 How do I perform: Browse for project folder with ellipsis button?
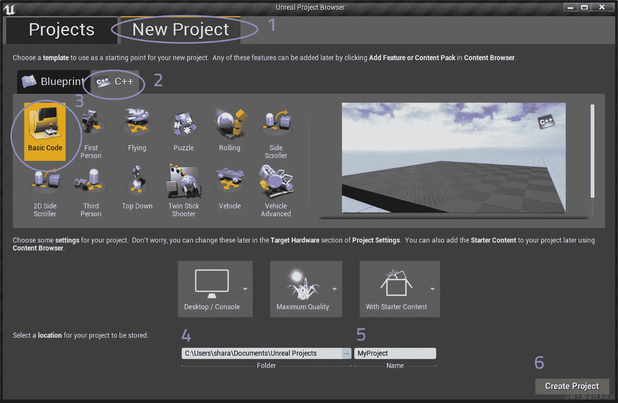coord(347,353)
